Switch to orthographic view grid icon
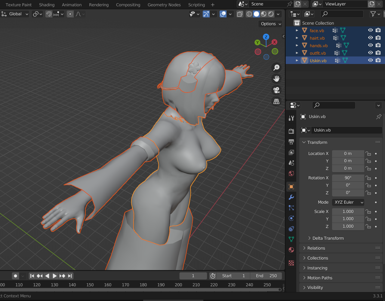This screenshot has height=301, width=385. (276, 102)
